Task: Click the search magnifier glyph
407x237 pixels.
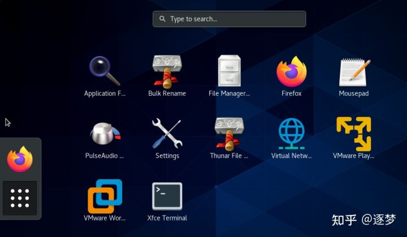Action: tap(162, 19)
